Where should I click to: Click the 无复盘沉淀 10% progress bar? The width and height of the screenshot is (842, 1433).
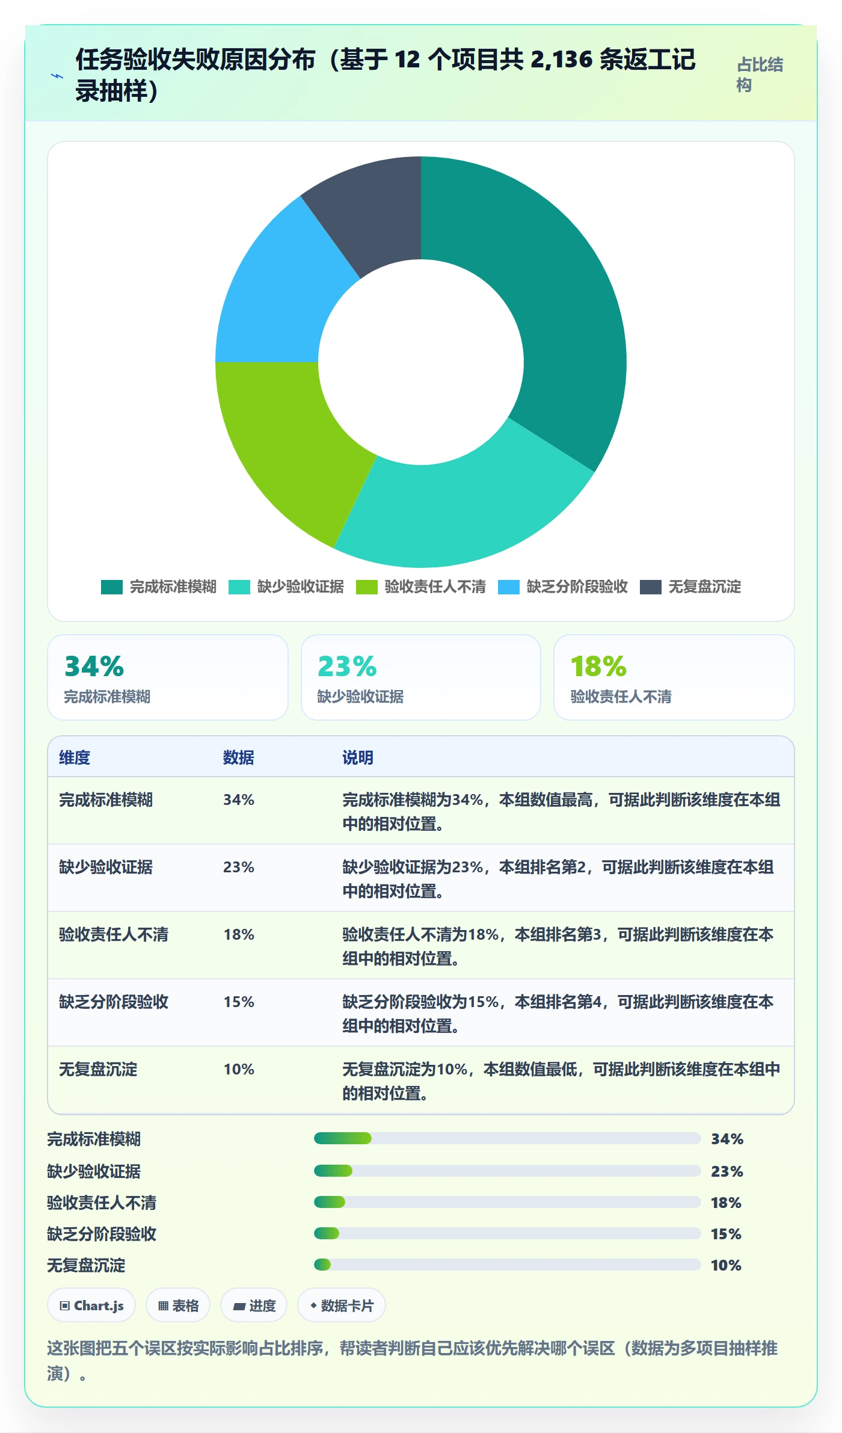pos(508,1265)
